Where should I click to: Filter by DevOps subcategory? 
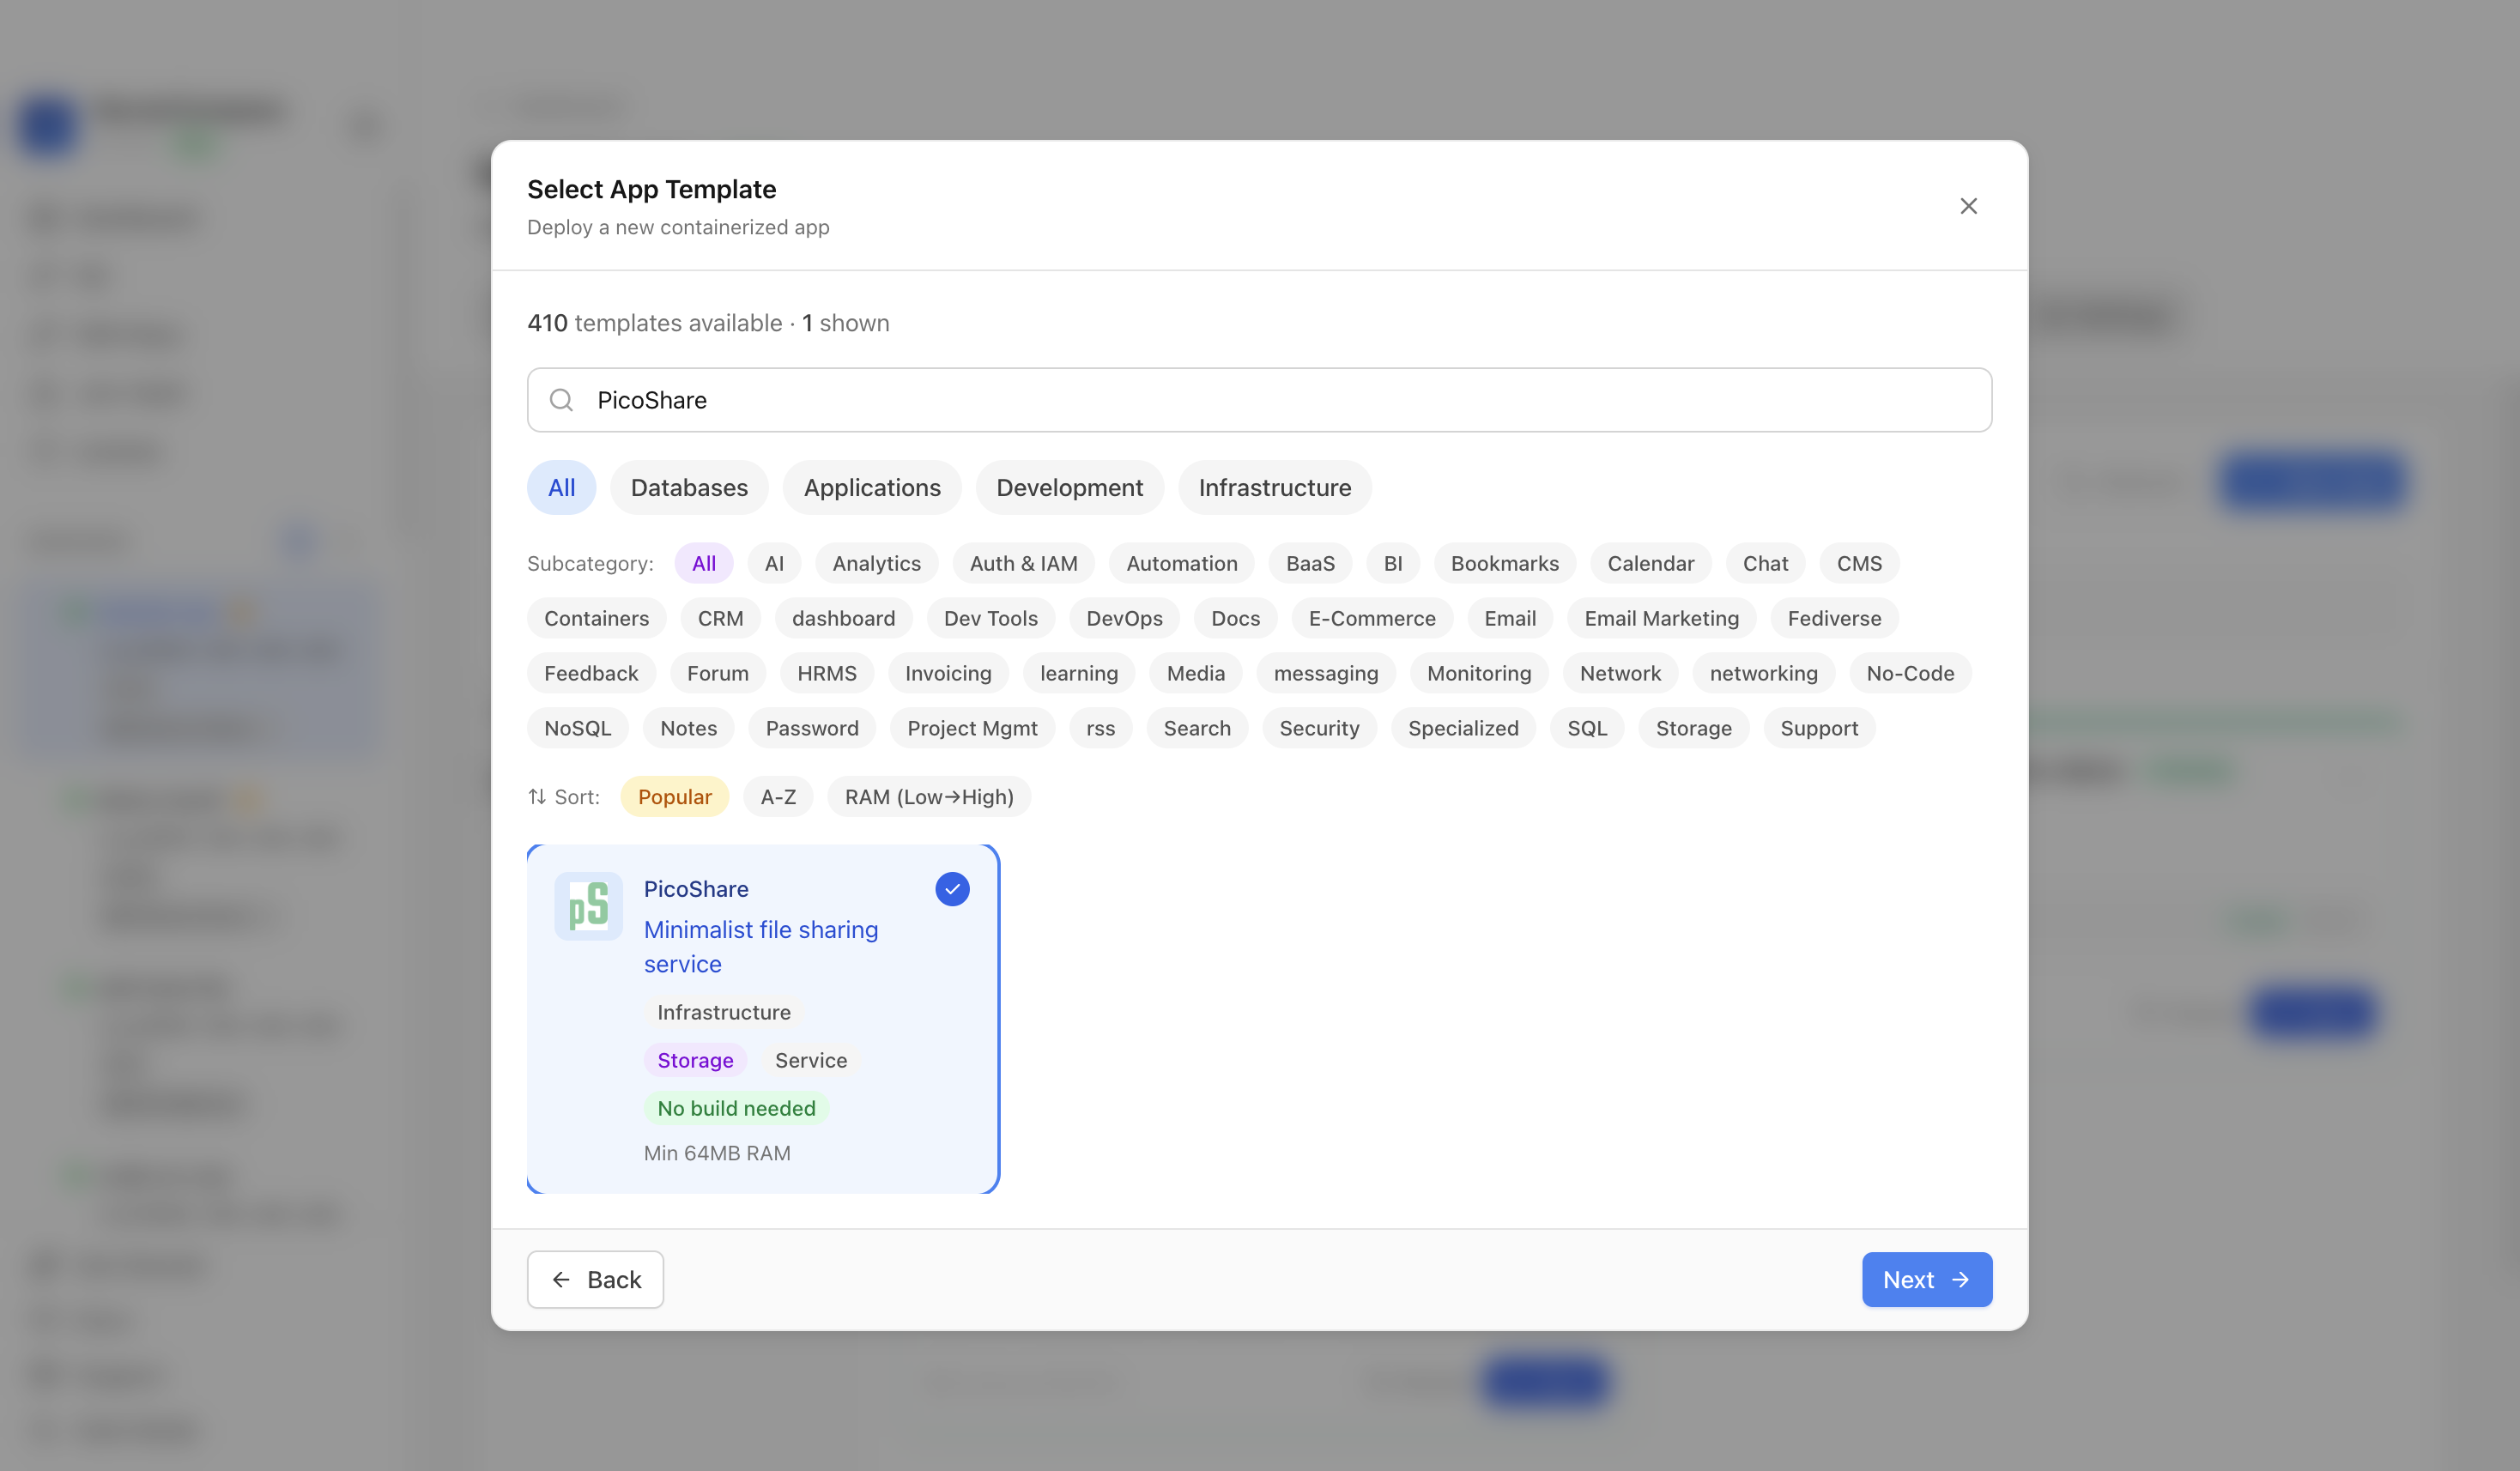pos(1124,618)
